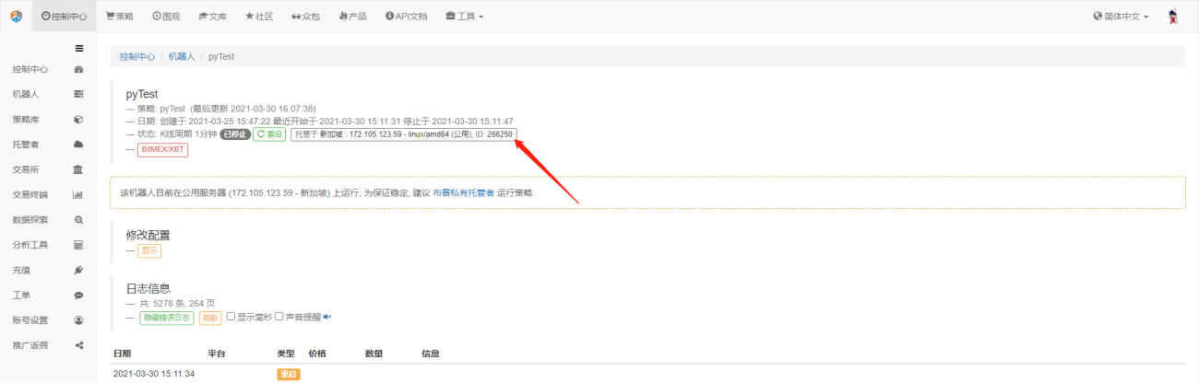
Task: Click the cube icon beside 策略库
Action: coord(78,120)
